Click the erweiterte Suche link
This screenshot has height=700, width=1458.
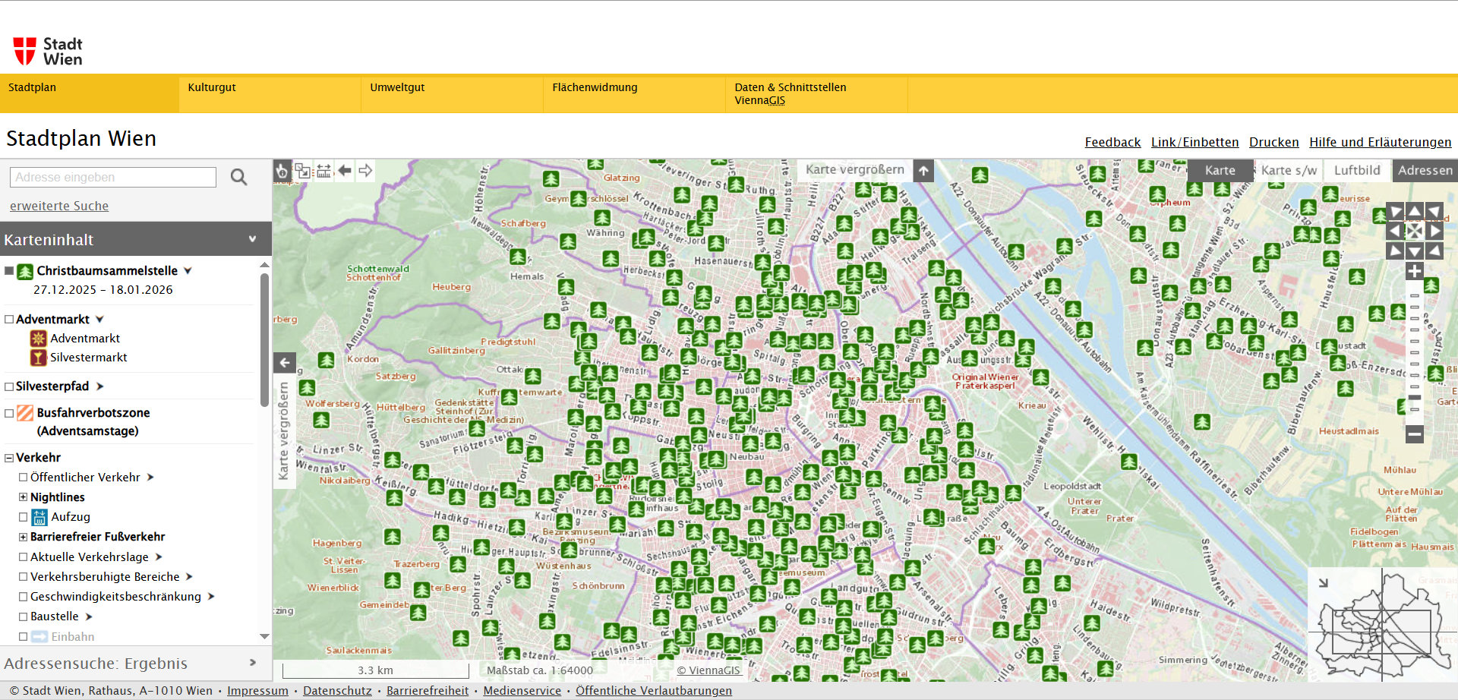point(59,206)
